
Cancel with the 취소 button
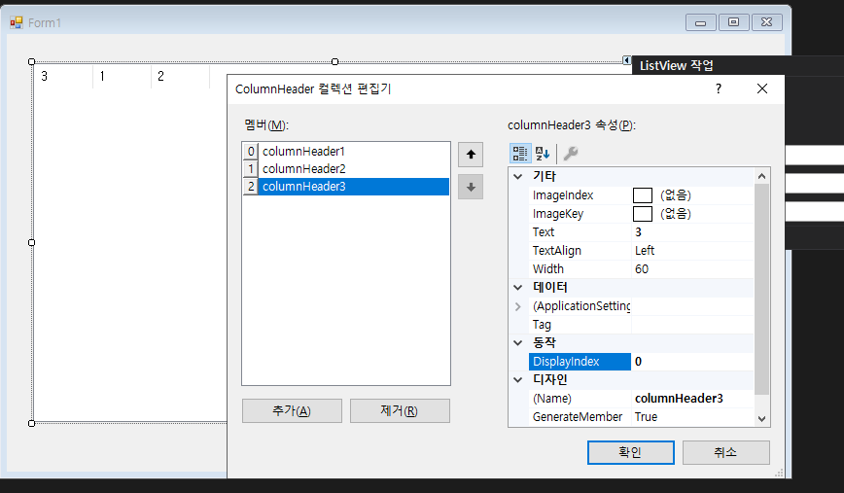click(725, 452)
